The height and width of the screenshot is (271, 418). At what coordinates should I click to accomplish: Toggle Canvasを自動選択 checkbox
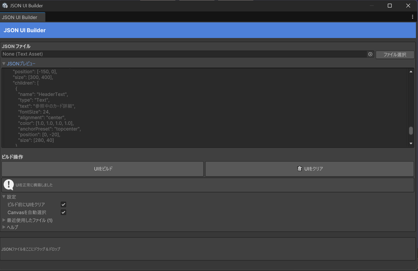63,212
